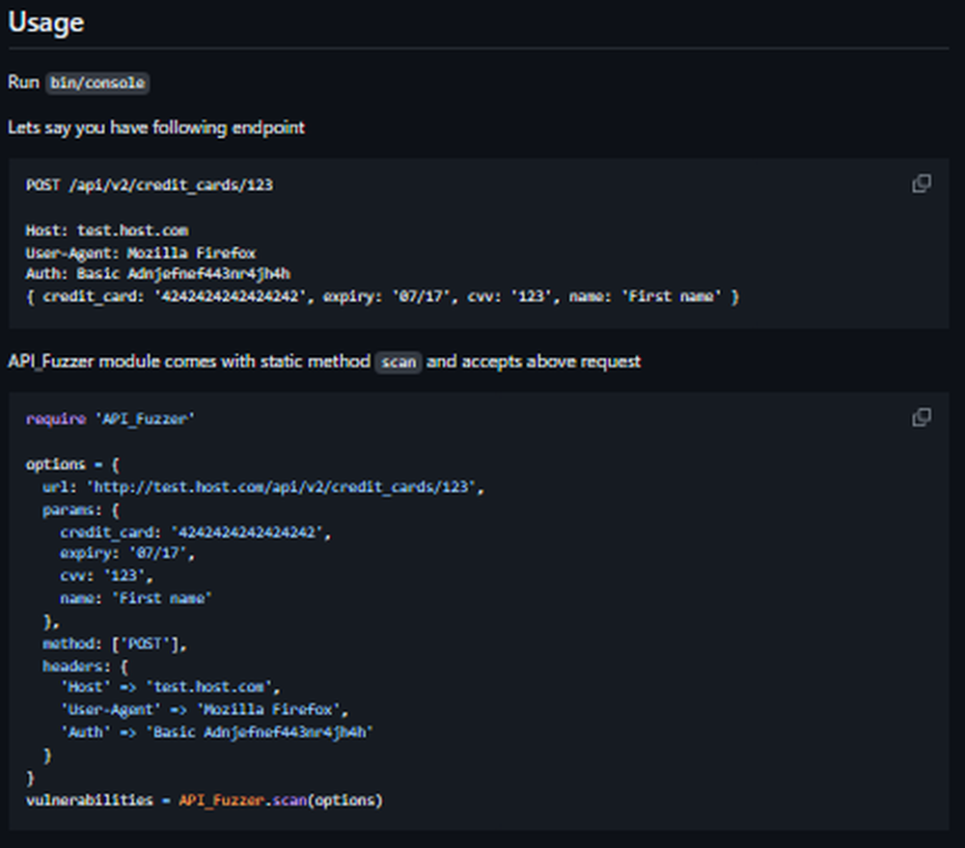Click credit_card: '4242424242424242' in options block
This screenshot has width=965, height=848.
coord(196,533)
